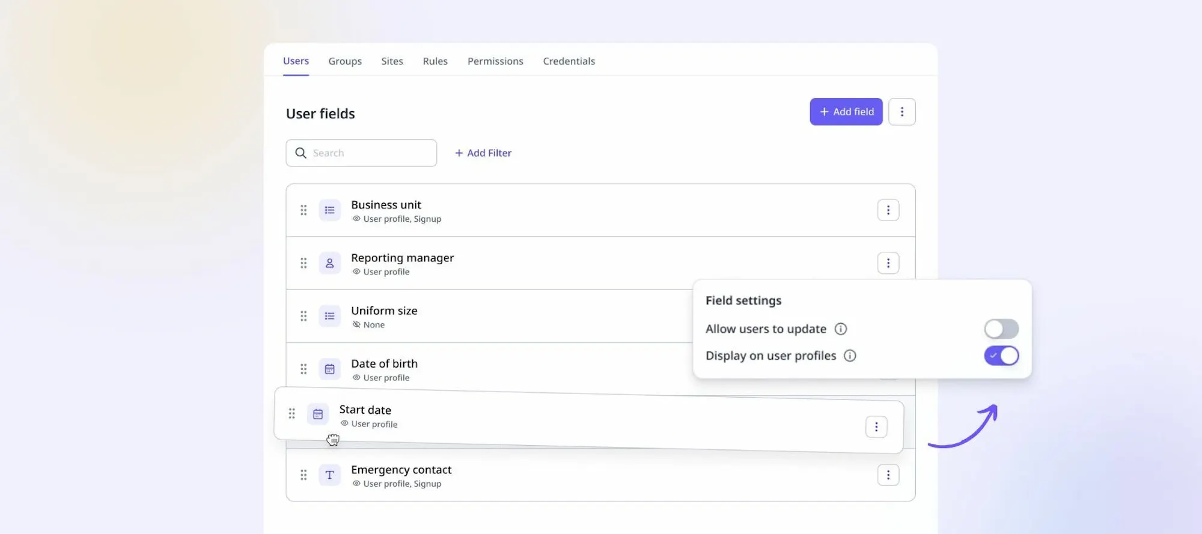Switch to the Groups tab
Screen dimensions: 1202x534
tap(345, 61)
